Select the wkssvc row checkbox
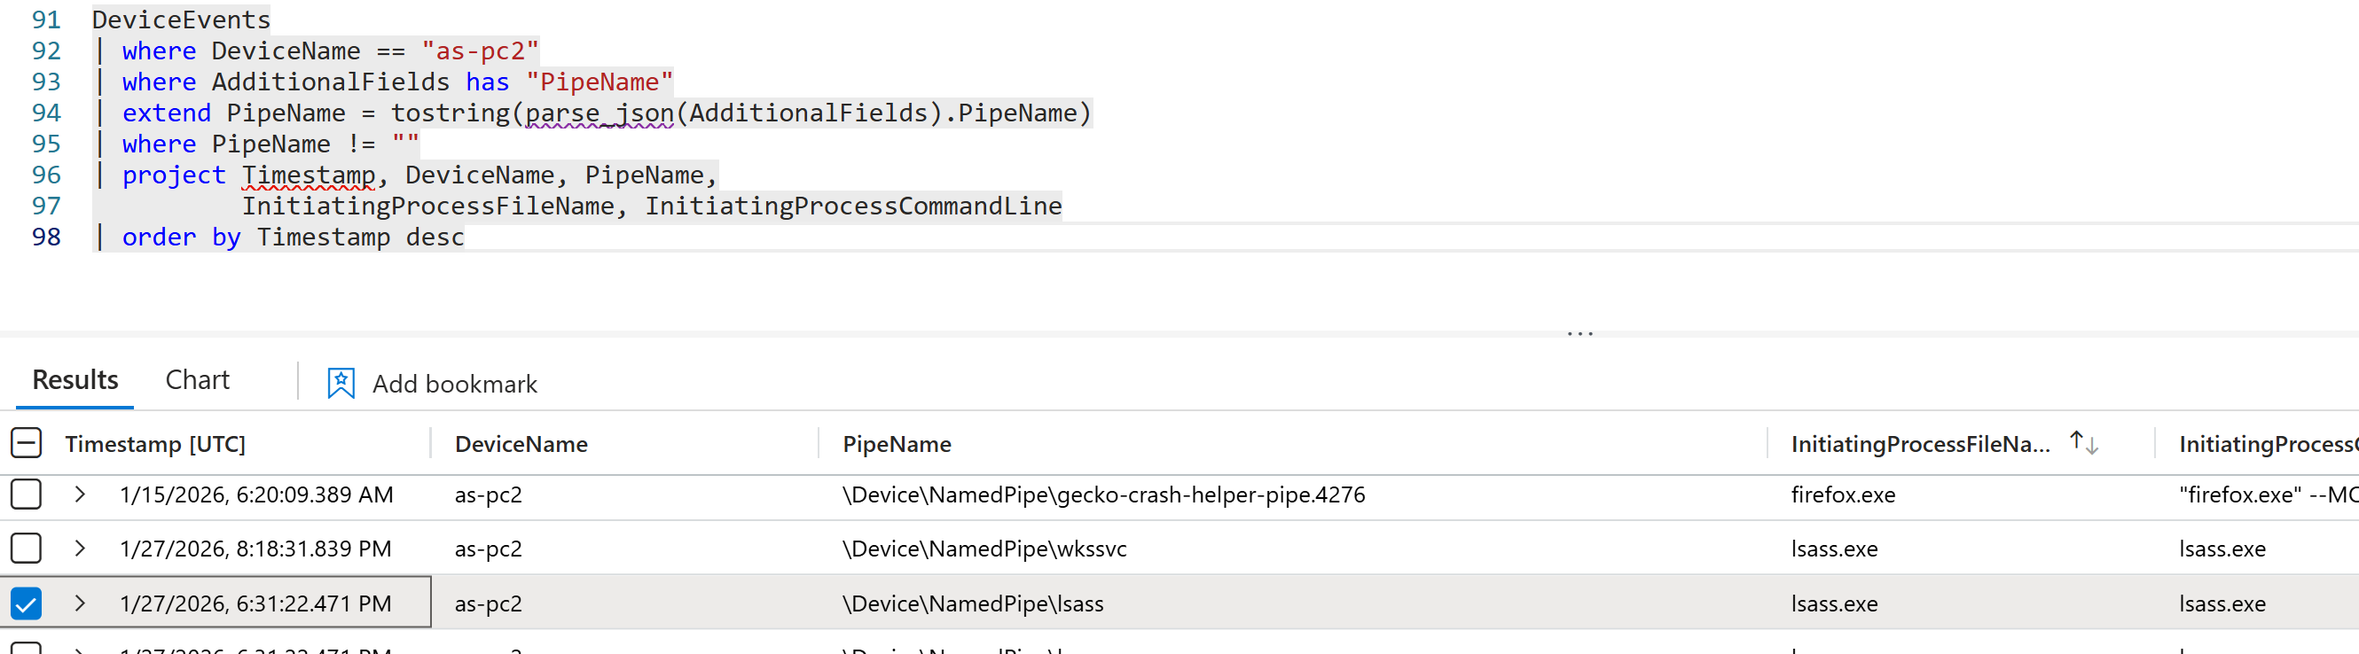Viewport: 2359px width, 654px height. coord(27,549)
